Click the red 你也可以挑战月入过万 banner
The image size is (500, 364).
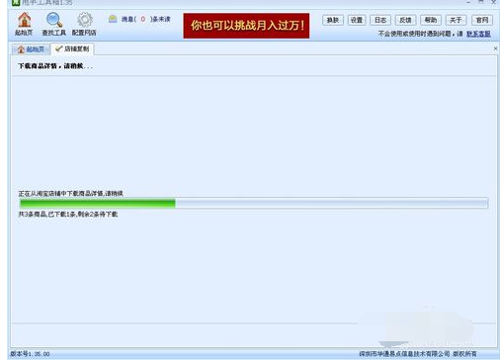tap(246, 26)
